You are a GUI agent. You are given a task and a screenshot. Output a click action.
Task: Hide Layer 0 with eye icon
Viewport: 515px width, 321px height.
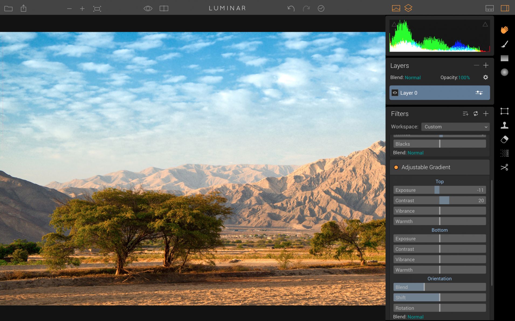tap(395, 93)
